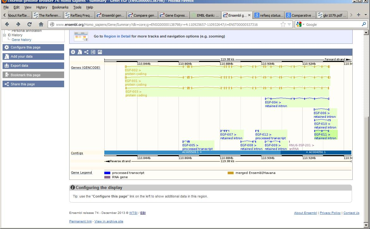Switch to the RefSeq Freq... tab
This screenshot has width=370, height=229.
[79, 15]
